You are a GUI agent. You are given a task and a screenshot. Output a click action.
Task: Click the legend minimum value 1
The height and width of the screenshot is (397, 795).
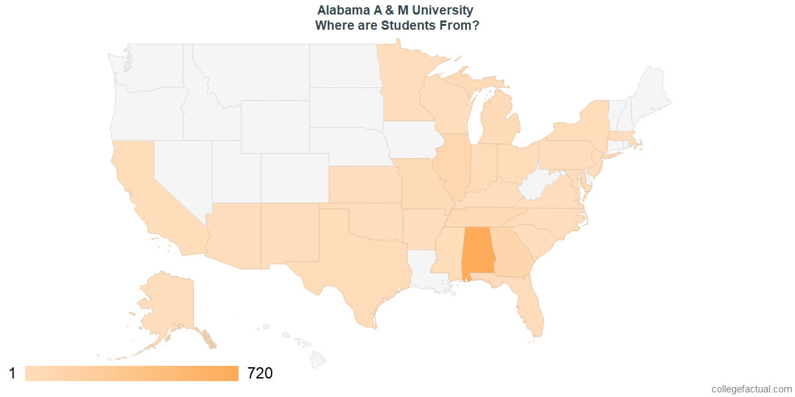[x=12, y=374]
